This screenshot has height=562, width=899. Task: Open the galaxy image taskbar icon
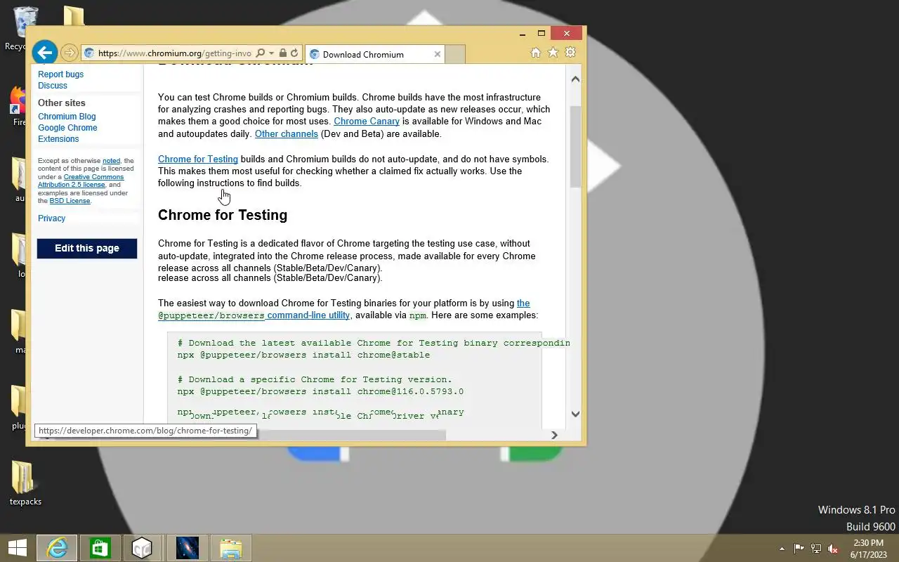pos(187,548)
